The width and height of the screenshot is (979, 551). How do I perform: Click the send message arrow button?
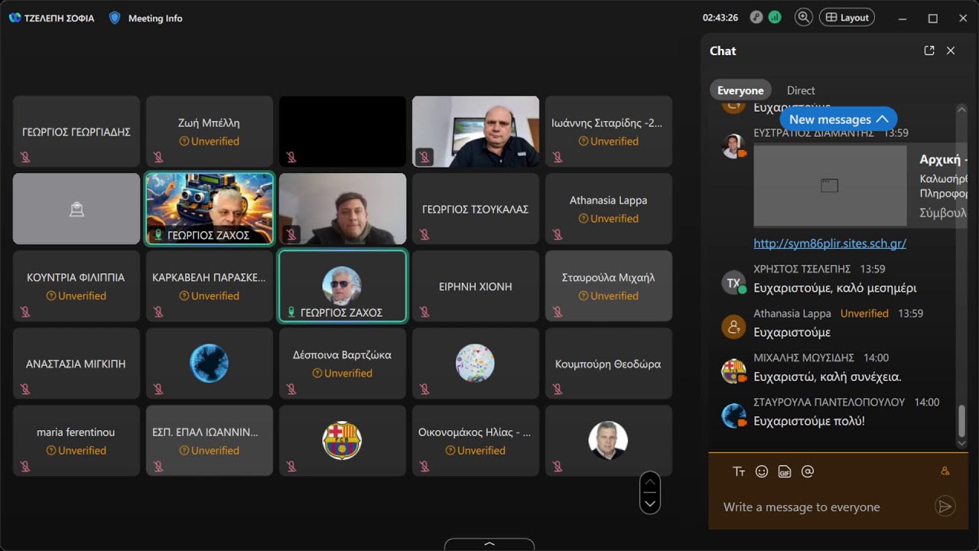tap(945, 506)
